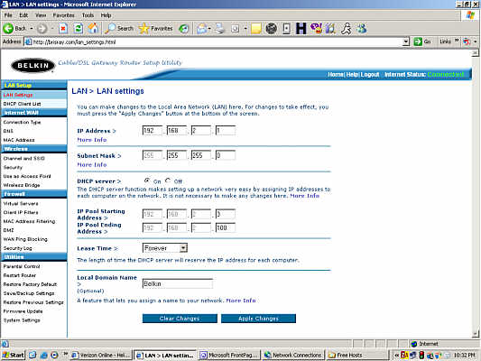Switch to Network Connections taskbar window

point(293,356)
